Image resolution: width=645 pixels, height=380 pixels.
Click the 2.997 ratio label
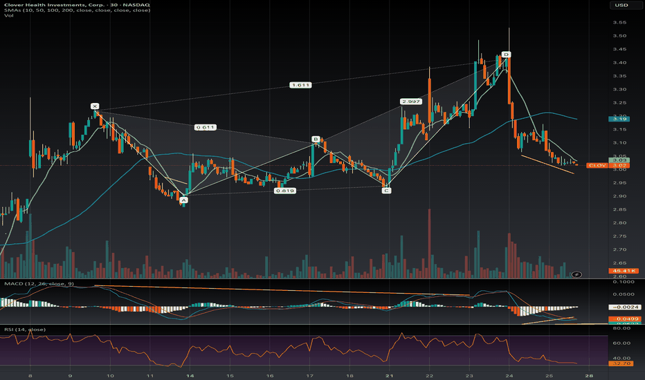tap(411, 102)
